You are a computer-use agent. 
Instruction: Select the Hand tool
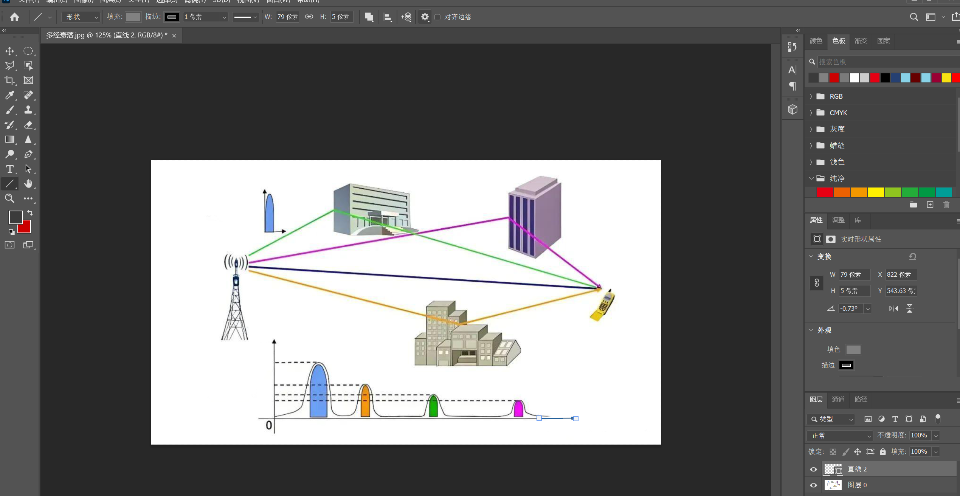click(x=28, y=184)
